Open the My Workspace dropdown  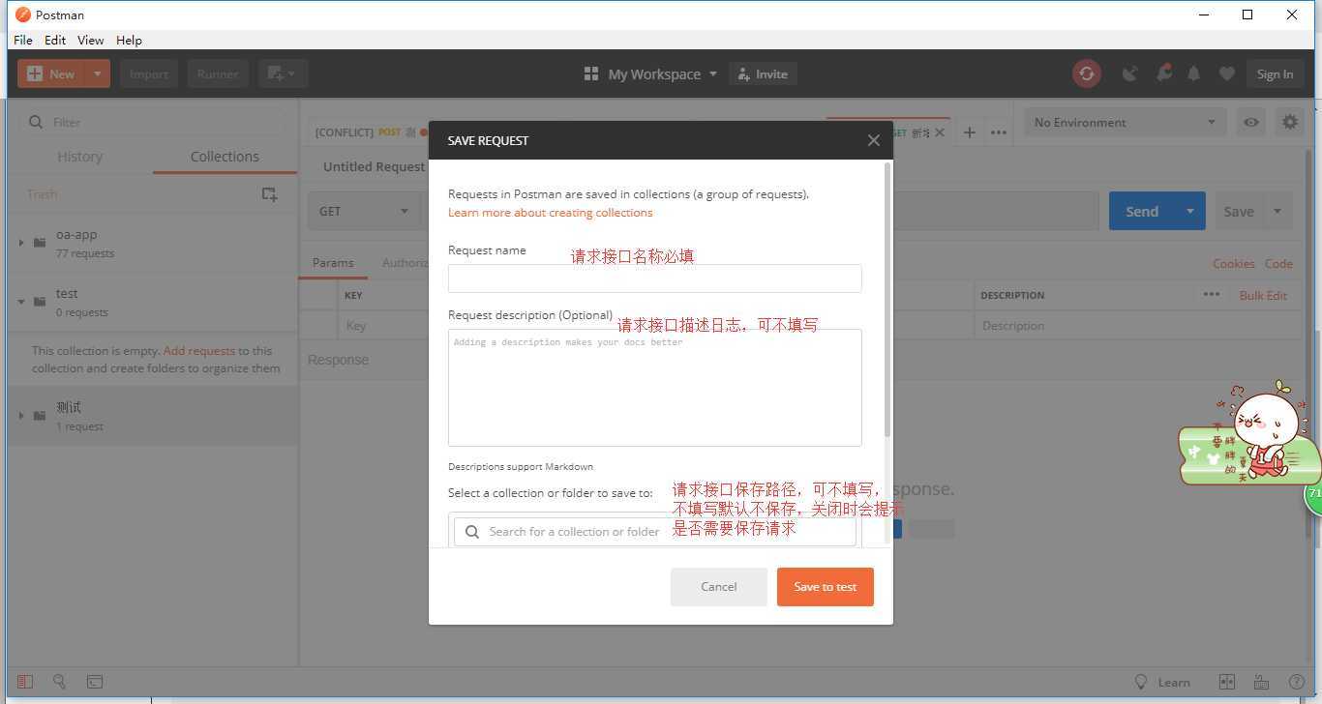click(x=651, y=73)
